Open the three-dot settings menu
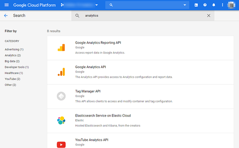 point(223,5)
